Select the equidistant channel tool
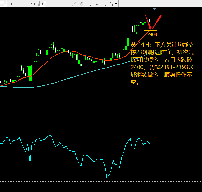The image size is (202, 192). coord(82,4)
